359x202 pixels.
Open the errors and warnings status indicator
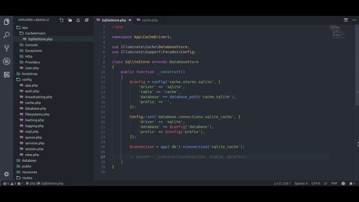(13, 183)
